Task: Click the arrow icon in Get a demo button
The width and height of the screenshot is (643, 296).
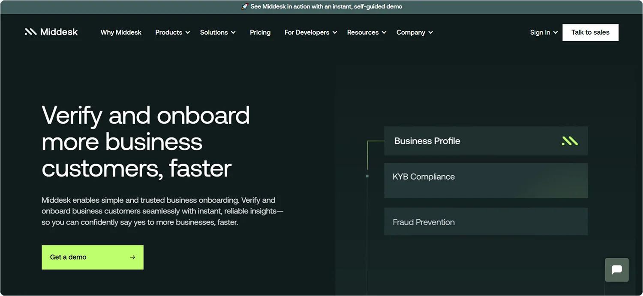Action: point(132,257)
